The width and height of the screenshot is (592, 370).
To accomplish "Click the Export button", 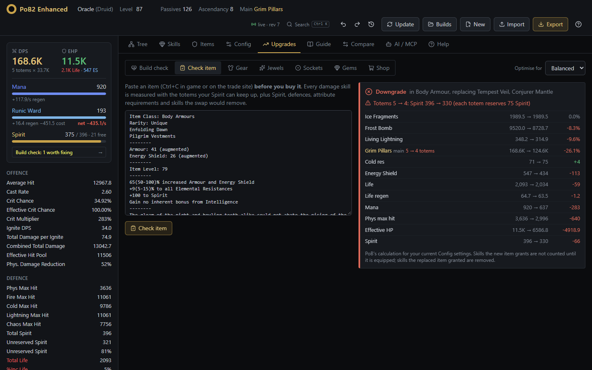I will tap(550, 24).
